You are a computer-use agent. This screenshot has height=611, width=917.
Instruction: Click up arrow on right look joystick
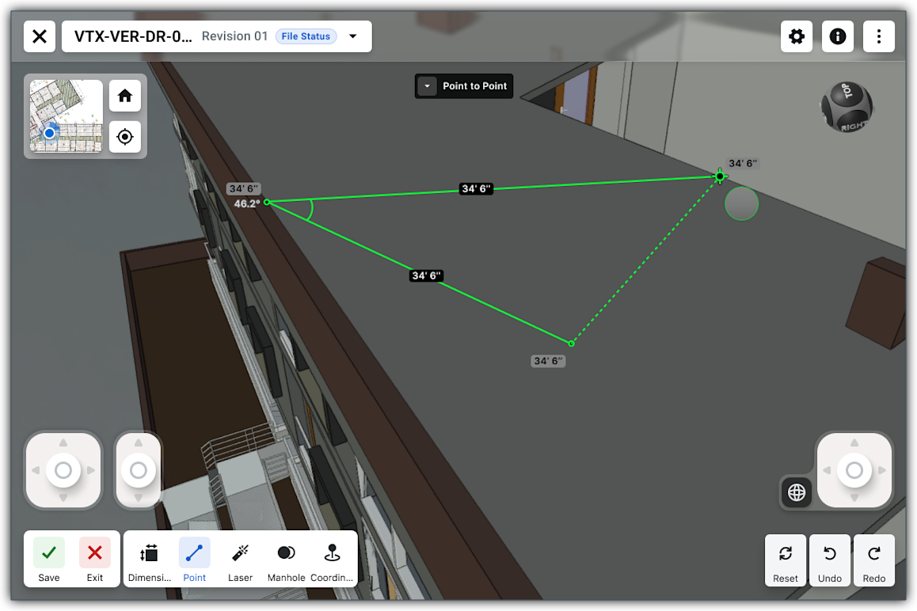point(854,442)
